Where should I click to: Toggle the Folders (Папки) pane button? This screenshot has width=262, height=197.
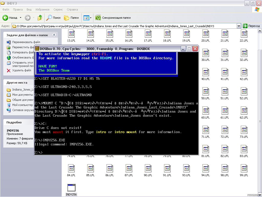coord(71,18)
